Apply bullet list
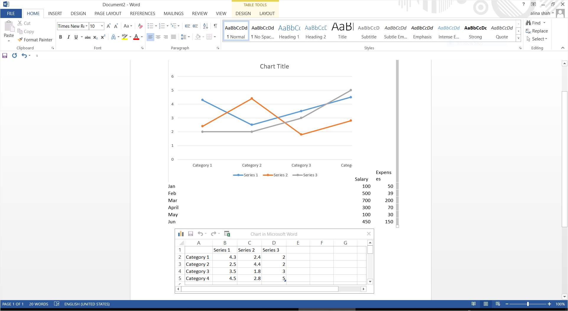The width and height of the screenshot is (568, 311). [150, 26]
